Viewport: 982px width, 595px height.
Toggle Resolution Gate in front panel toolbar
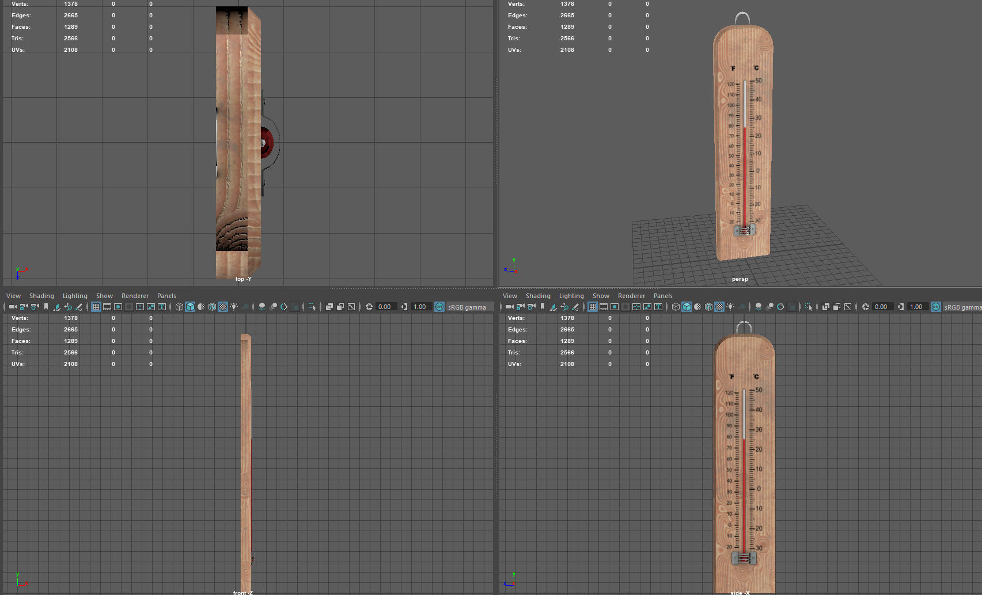[x=118, y=307]
